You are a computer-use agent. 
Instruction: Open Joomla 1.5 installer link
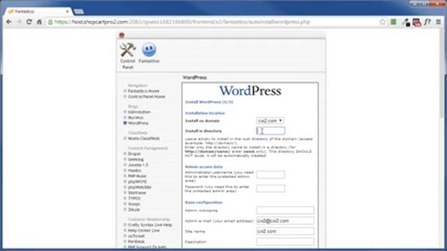pos(138,165)
